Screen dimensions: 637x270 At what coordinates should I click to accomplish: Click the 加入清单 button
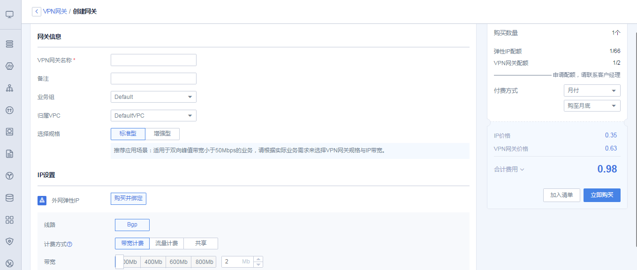pos(561,195)
